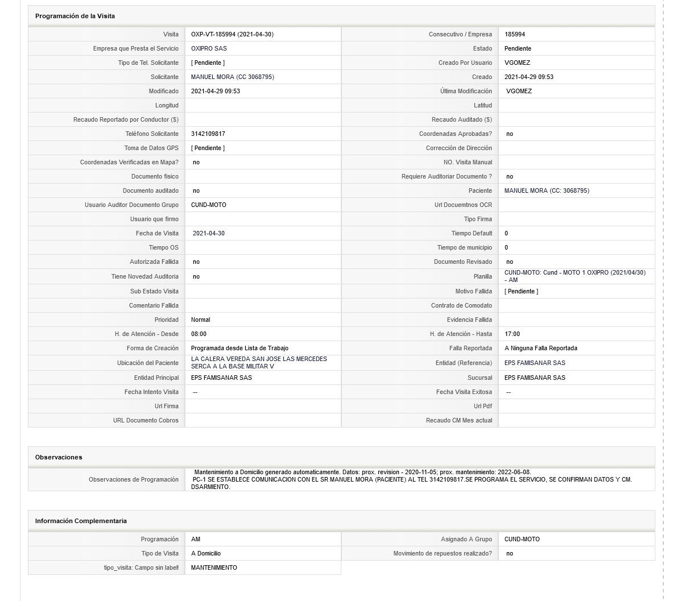The height and width of the screenshot is (601, 673).
Task: Click the Sucursal value EPS FAMISANAR SAS
Action: [x=535, y=378]
